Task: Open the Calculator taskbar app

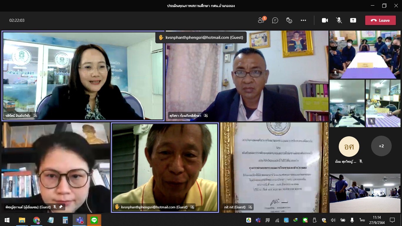Action: point(65,220)
